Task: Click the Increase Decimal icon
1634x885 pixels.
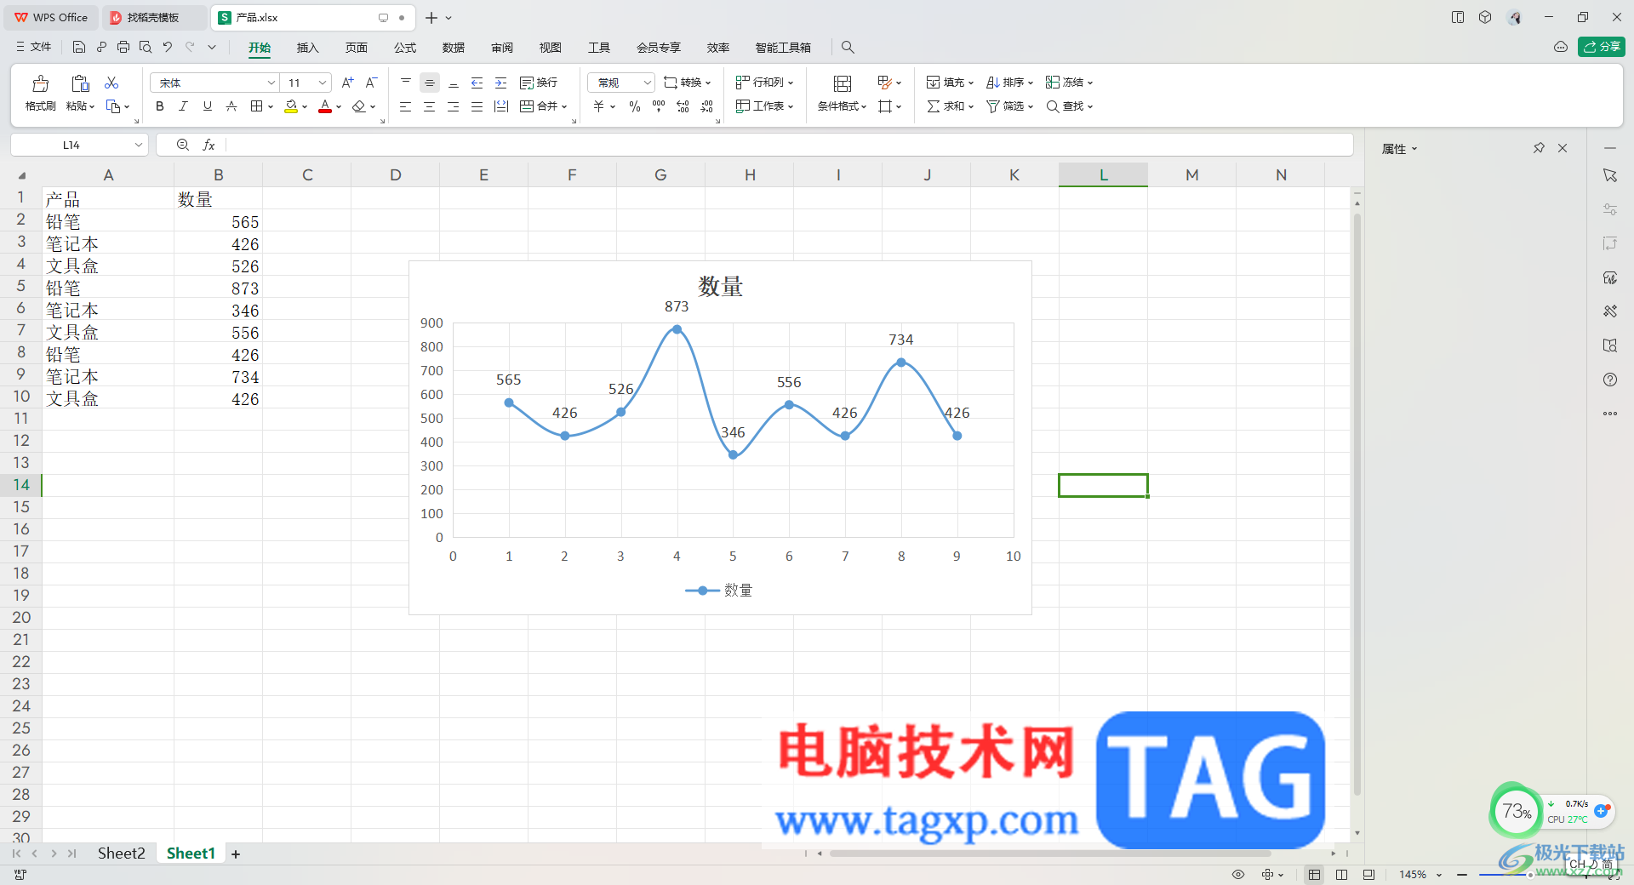Action: [683, 106]
